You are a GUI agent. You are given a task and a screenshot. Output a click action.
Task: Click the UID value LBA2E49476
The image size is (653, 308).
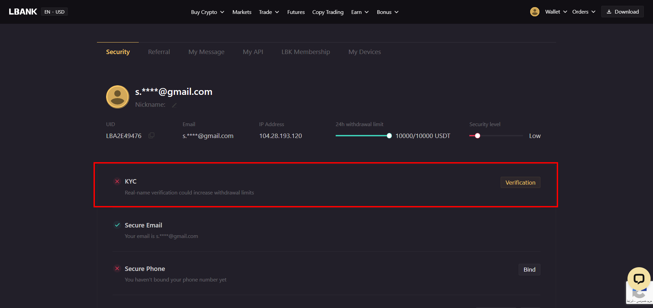click(x=124, y=136)
